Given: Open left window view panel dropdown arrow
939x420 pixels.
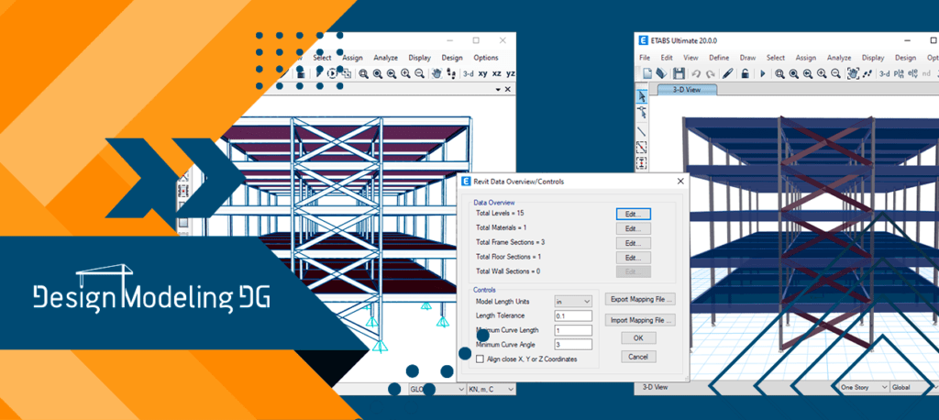Looking at the screenshot, I should pyautogui.click(x=498, y=89).
